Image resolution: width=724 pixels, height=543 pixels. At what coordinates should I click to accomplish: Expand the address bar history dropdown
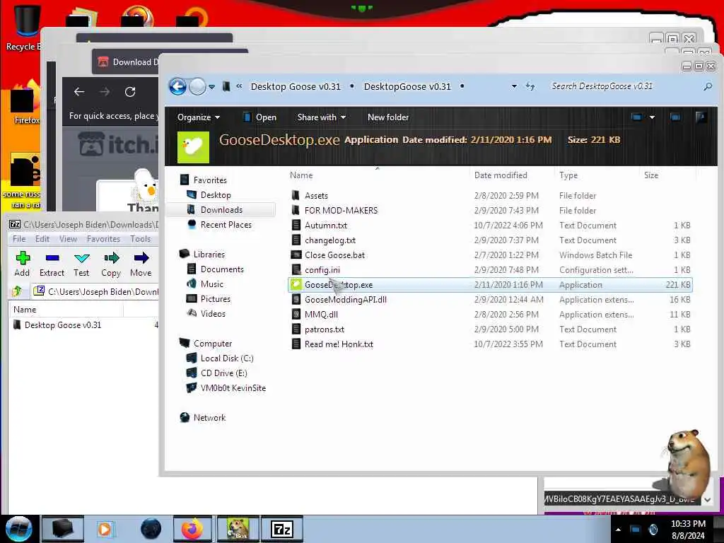click(514, 86)
